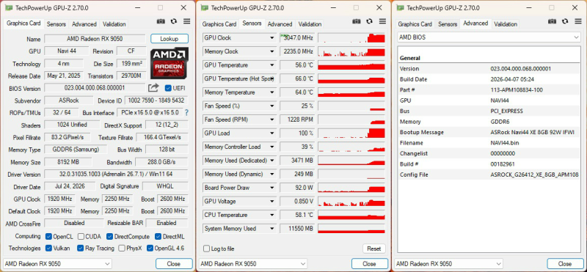The width and height of the screenshot is (587, 272).
Task: Click screenshot camera icon in Sensors window
Action: pos(357,22)
